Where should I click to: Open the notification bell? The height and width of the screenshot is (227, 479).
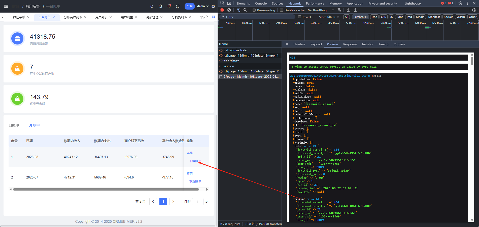pyautogui.click(x=169, y=6)
